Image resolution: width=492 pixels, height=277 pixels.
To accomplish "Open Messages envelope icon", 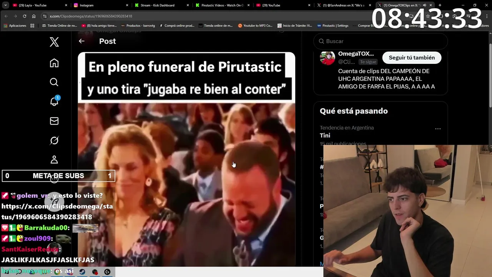I will pyautogui.click(x=54, y=121).
